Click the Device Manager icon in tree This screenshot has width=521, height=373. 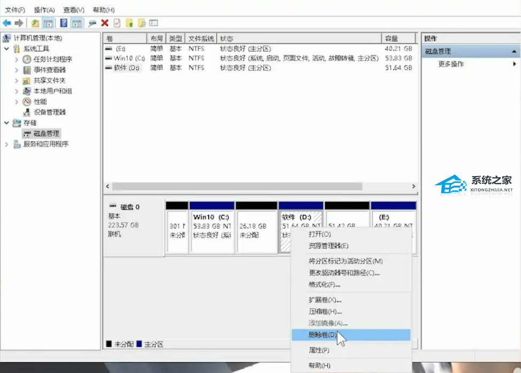[27, 112]
